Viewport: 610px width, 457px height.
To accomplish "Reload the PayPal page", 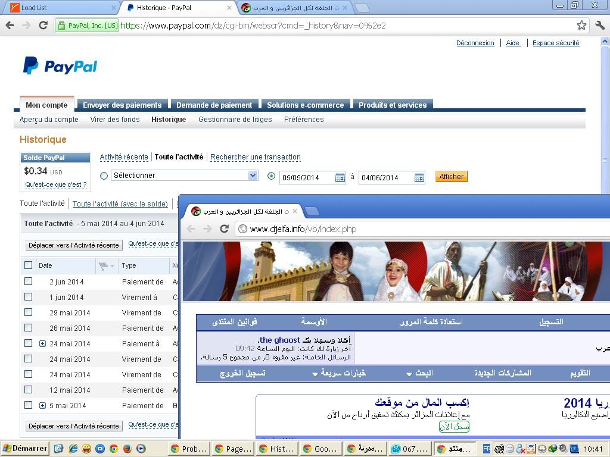I will click(x=43, y=26).
